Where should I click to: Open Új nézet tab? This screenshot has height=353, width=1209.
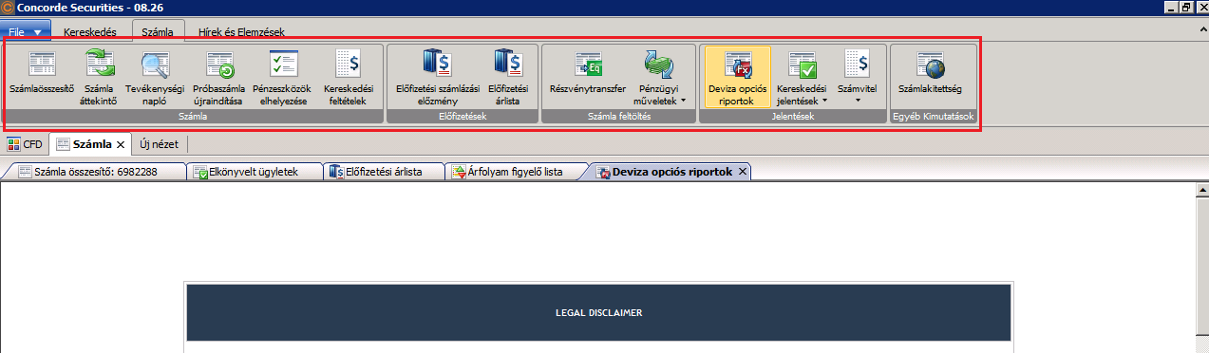(x=160, y=144)
